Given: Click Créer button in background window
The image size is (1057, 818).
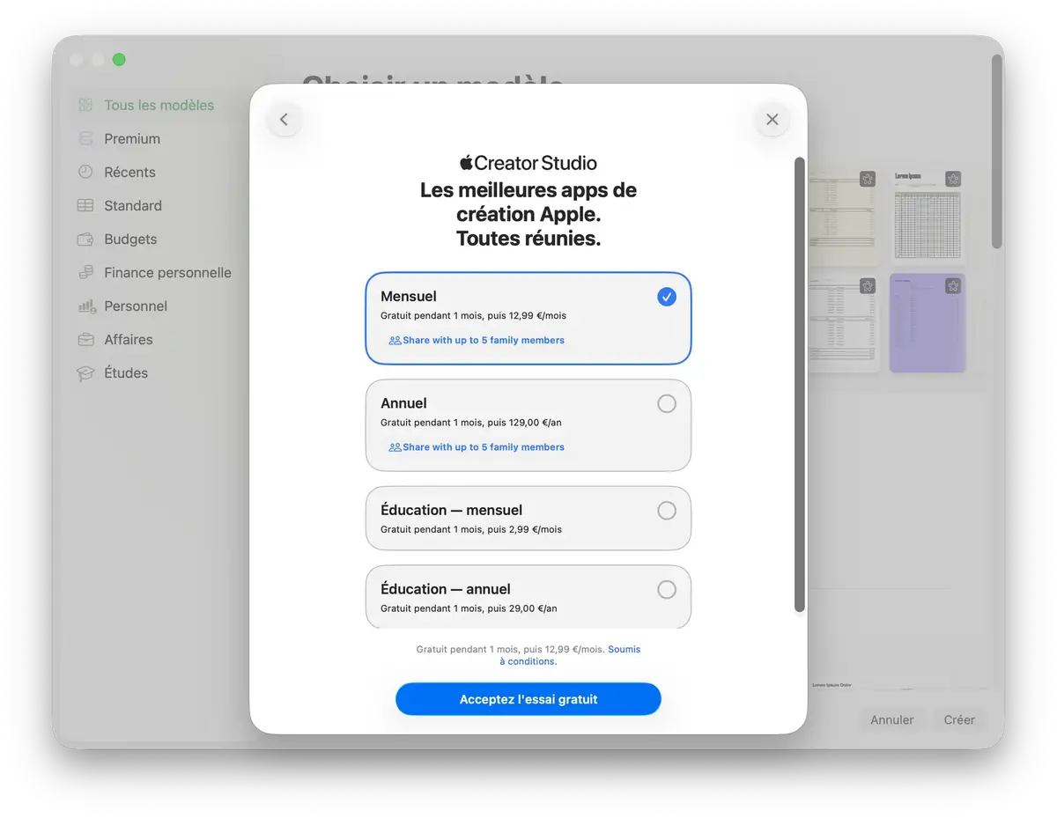Looking at the screenshot, I should point(959,720).
